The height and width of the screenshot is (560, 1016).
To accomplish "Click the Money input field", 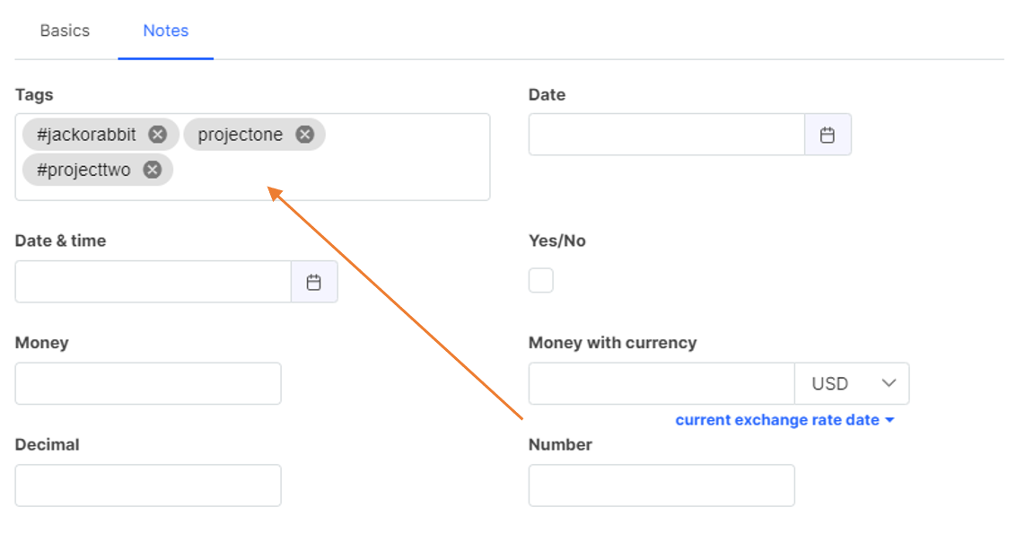I will tap(148, 384).
